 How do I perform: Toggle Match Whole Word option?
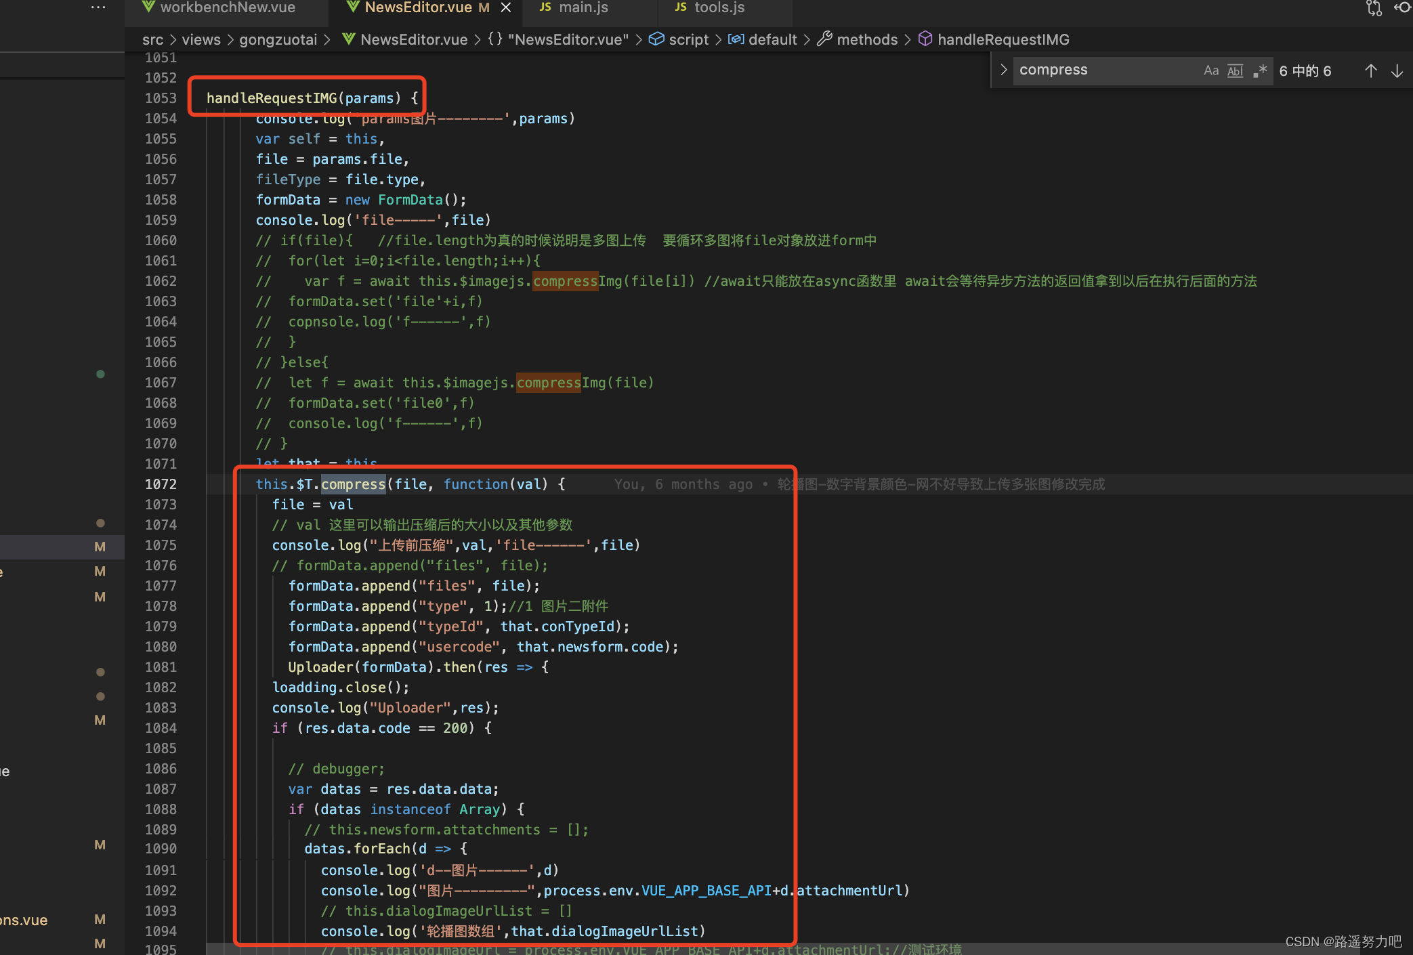pyautogui.click(x=1235, y=70)
